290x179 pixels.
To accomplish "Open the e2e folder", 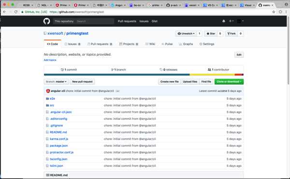I will pos(52,99).
